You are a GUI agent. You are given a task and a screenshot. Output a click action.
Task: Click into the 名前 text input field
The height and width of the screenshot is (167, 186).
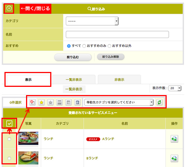[x=117, y=34]
